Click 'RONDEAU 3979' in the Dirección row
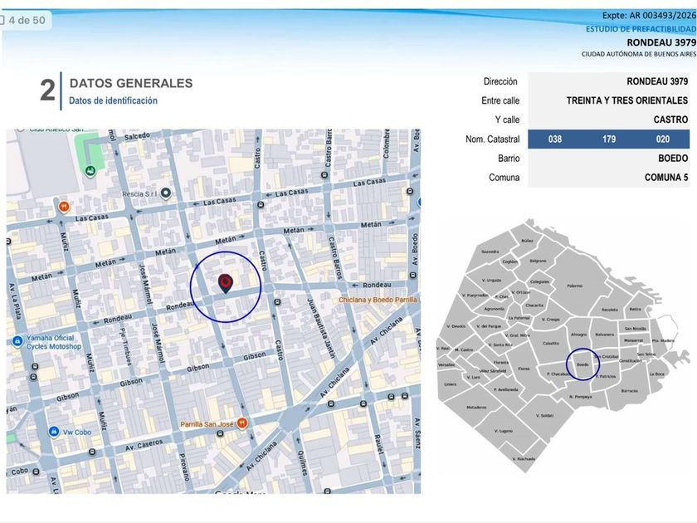 (657, 81)
